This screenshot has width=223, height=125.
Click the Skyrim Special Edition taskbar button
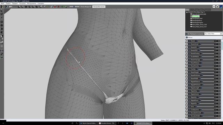pyautogui.click(x=89, y=123)
